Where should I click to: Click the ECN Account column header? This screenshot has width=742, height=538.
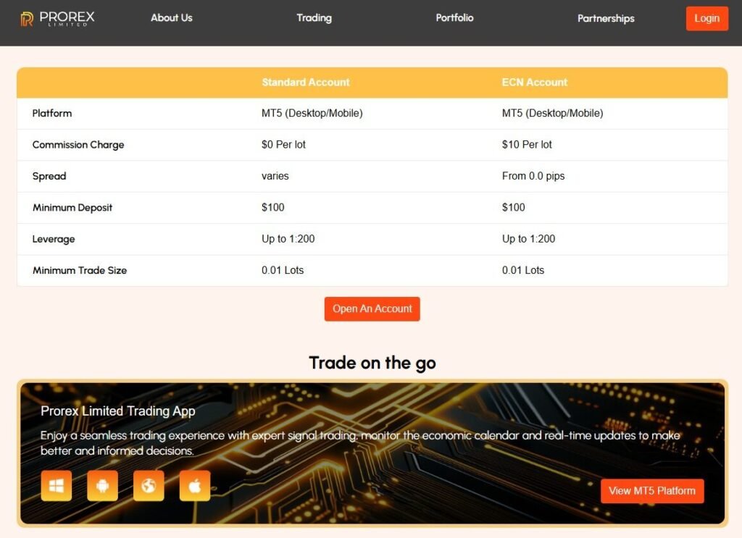pyautogui.click(x=534, y=82)
